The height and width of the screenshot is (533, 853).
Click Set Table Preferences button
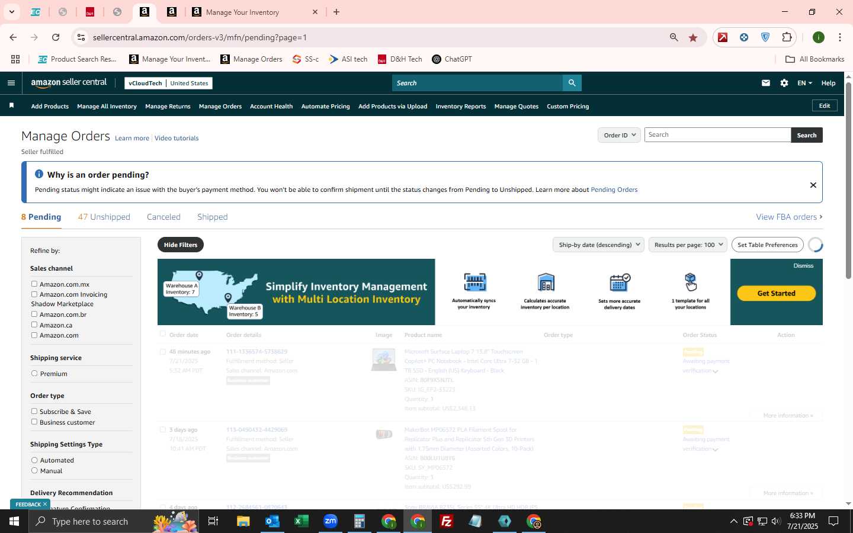point(767,245)
